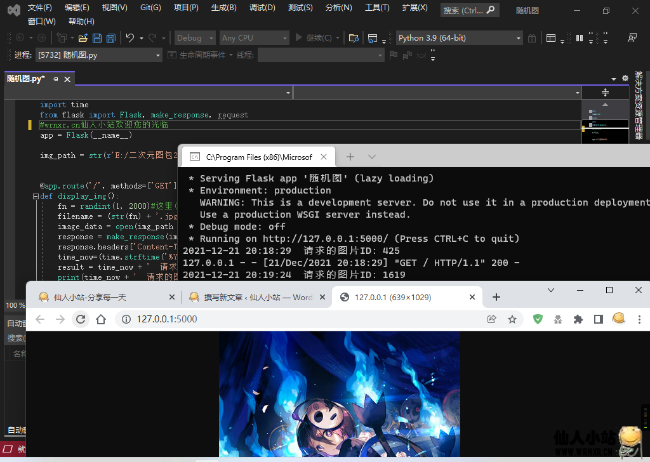
Task: Open a file with the folder icon
Action: [83, 38]
